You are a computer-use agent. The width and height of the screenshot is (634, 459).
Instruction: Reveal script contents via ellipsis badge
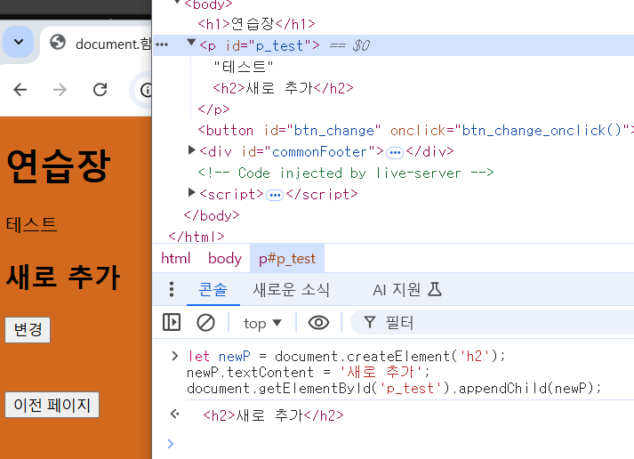click(x=275, y=196)
